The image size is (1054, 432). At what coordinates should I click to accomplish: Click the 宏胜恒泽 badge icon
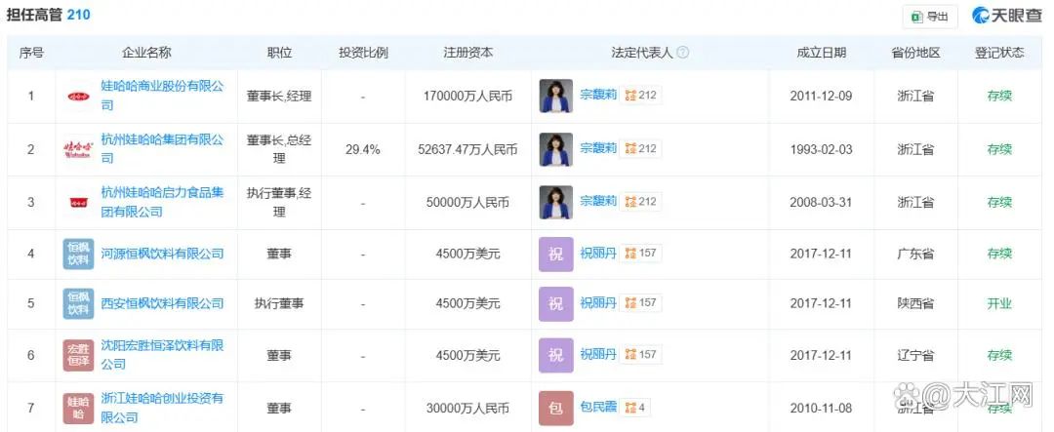point(79,355)
